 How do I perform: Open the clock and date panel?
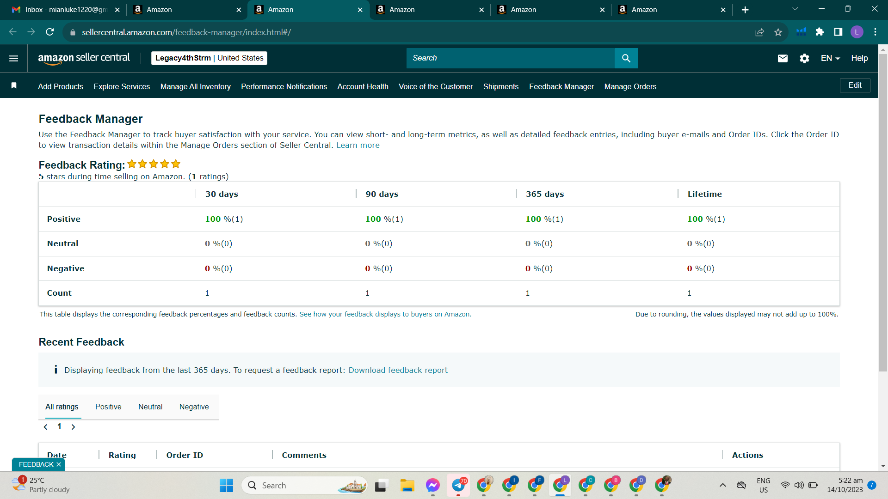click(845, 485)
